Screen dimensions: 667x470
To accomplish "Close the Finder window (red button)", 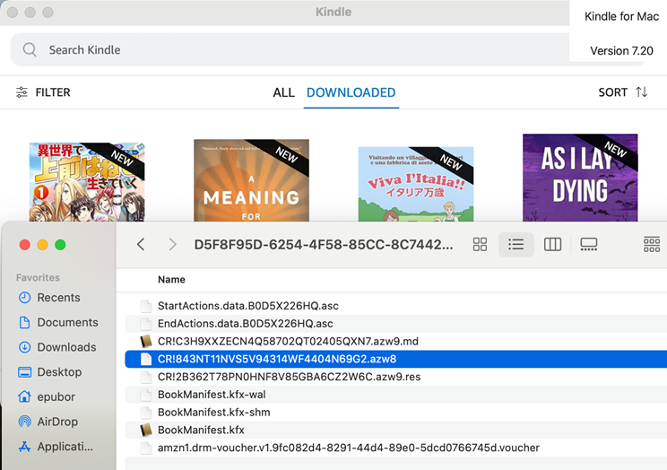I will (x=25, y=245).
